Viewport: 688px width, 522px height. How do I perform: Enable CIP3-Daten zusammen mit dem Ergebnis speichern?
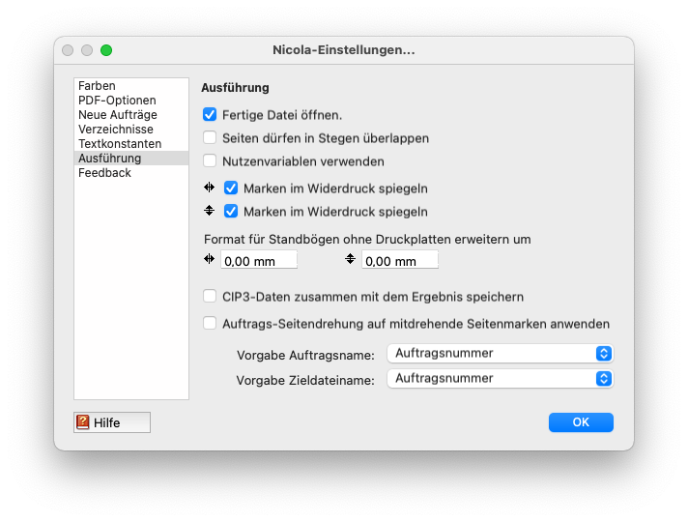[210, 297]
